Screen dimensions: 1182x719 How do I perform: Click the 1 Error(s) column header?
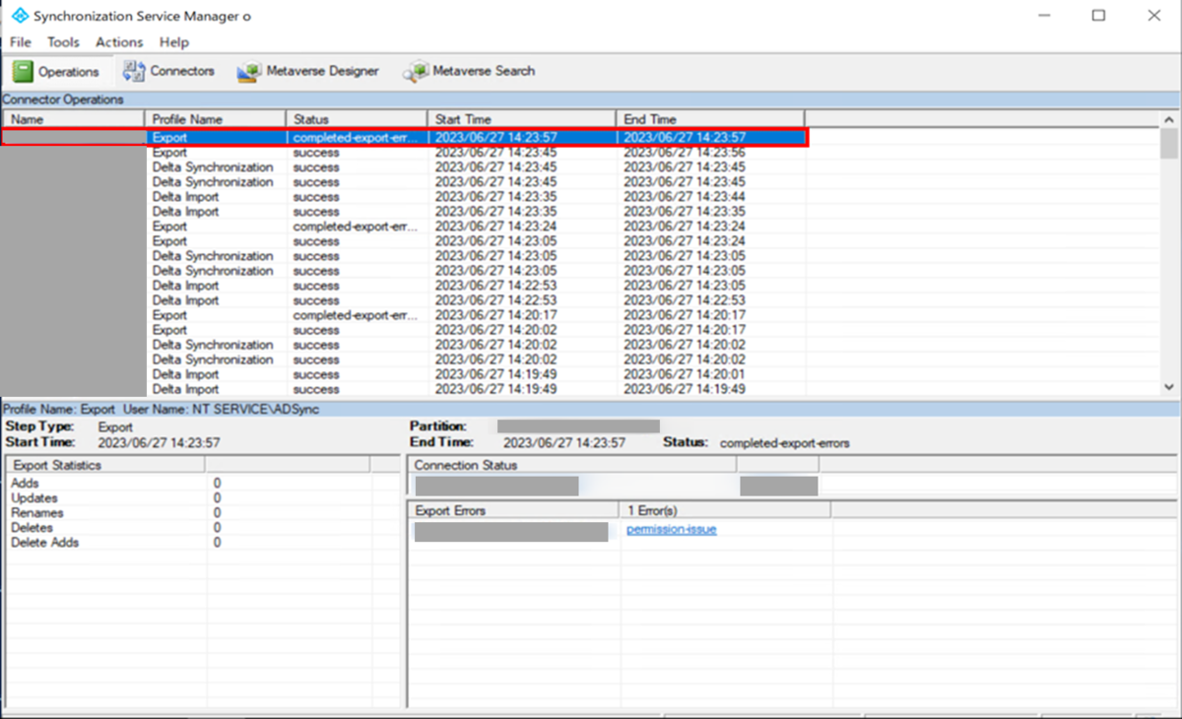click(725, 511)
